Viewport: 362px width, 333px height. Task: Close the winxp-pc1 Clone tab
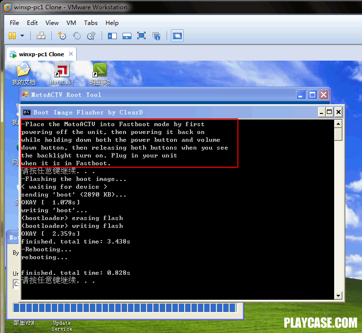click(71, 54)
